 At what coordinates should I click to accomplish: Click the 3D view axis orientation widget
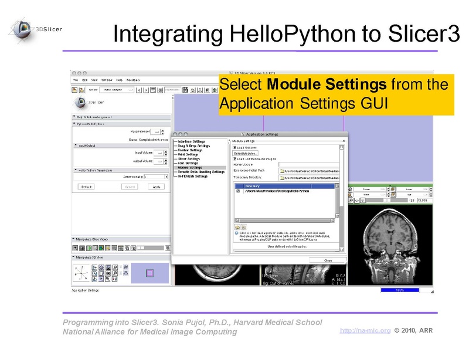click(81, 273)
